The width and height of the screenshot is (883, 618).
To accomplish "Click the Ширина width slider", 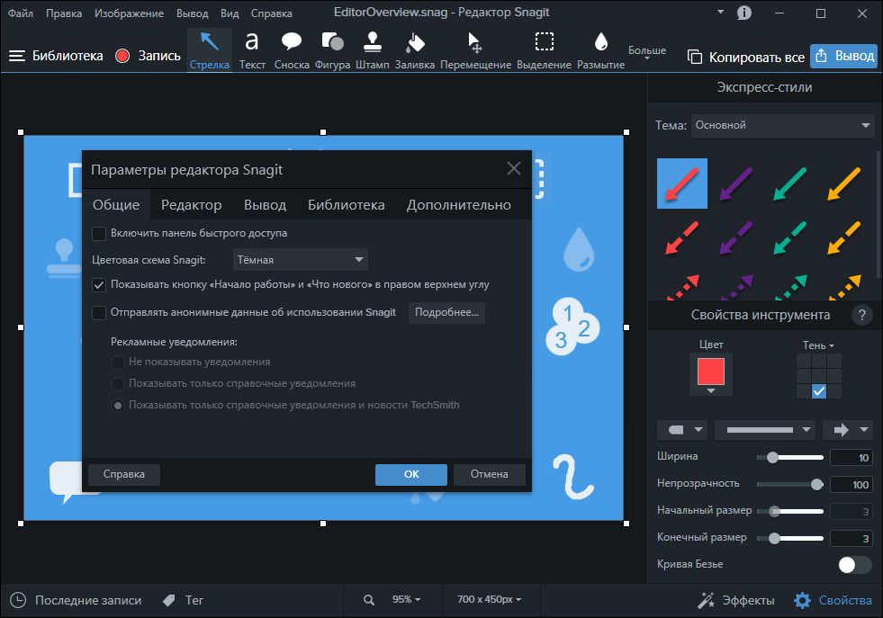I will [x=790, y=458].
